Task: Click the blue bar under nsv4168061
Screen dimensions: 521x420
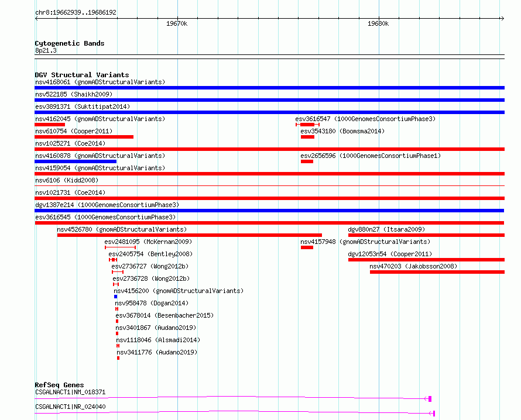Action: (269, 88)
